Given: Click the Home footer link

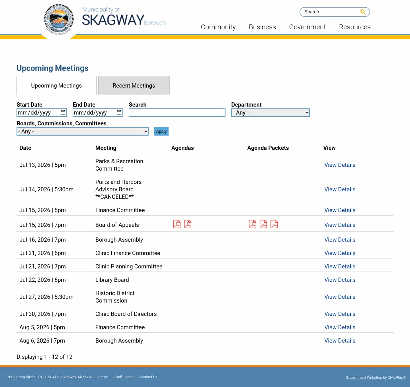Looking at the screenshot, I should (102, 377).
